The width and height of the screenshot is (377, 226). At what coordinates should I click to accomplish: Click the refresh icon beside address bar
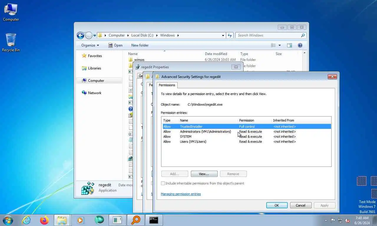(x=230, y=35)
